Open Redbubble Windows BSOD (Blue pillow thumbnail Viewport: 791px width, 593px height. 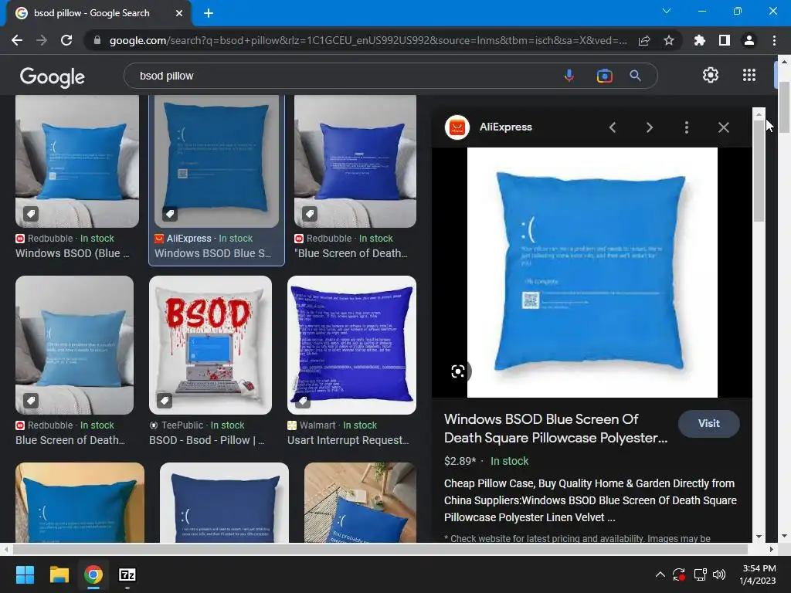point(77,161)
